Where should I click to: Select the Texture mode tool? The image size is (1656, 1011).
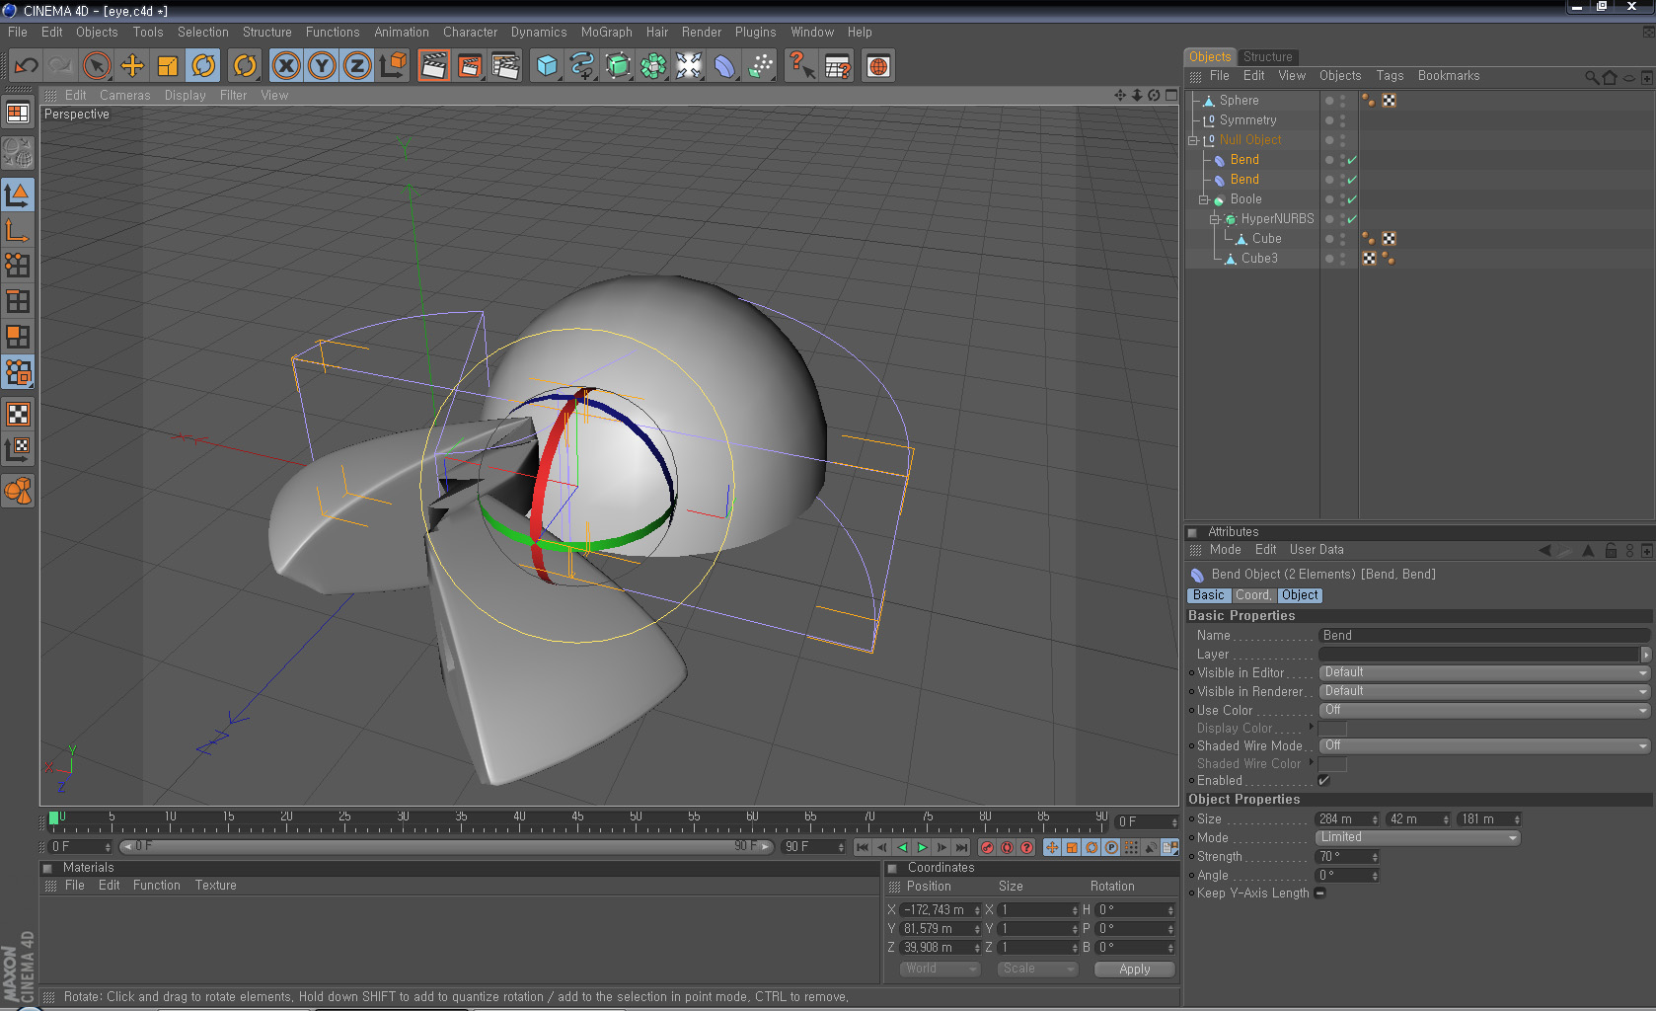(x=18, y=415)
